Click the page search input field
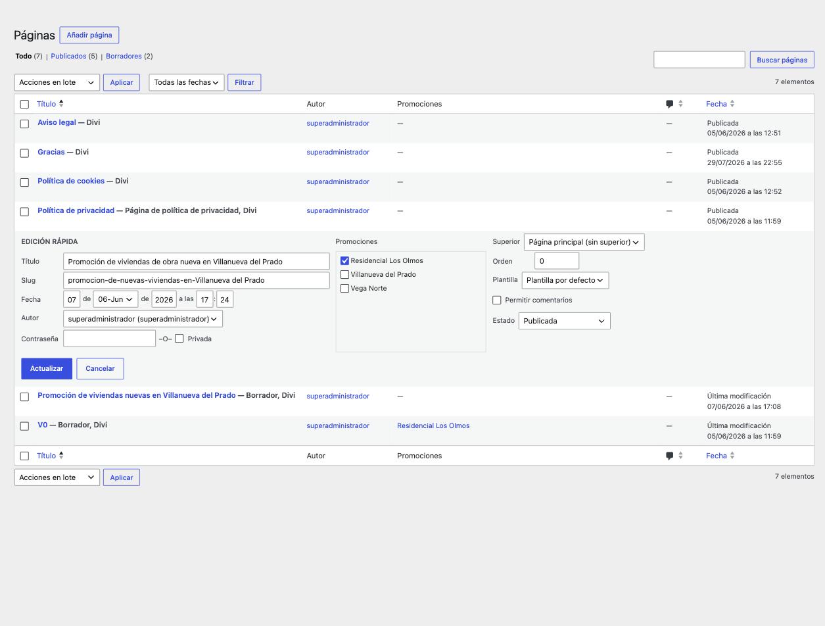Image resolution: width=825 pixels, height=626 pixels. coord(699,60)
